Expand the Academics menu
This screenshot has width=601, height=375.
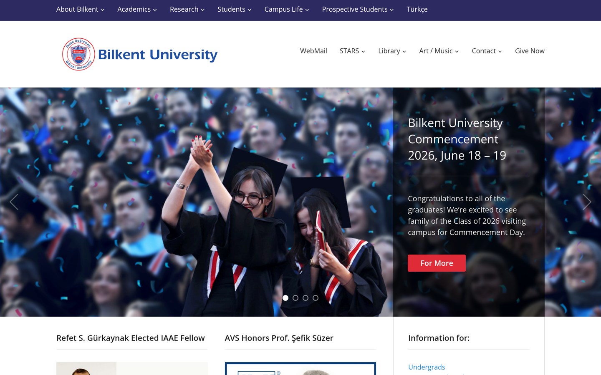tap(137, 9)
